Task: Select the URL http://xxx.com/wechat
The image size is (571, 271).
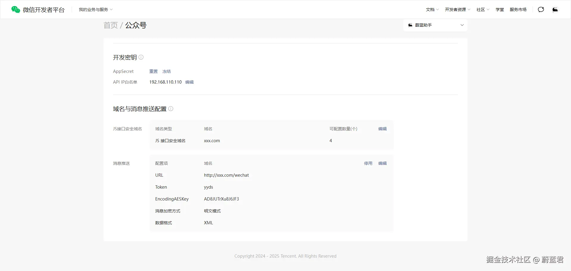Action: coord(226,175)
